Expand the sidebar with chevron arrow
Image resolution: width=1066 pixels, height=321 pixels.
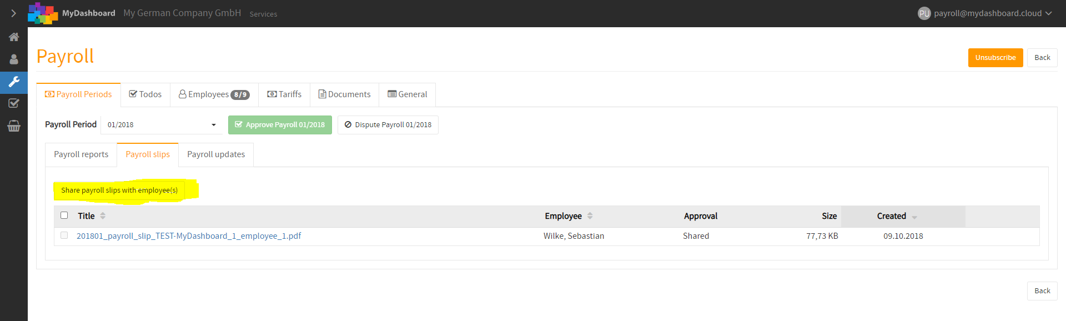tap(13, 13)
